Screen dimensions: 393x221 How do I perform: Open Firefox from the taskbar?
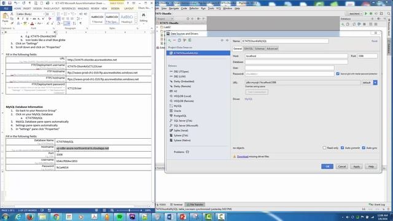(x=30, y=217)
